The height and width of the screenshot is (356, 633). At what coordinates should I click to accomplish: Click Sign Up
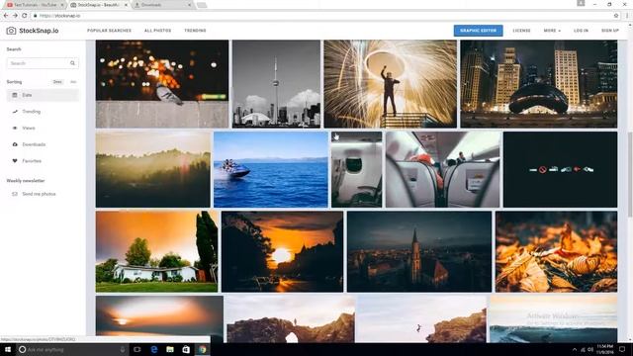610,31
